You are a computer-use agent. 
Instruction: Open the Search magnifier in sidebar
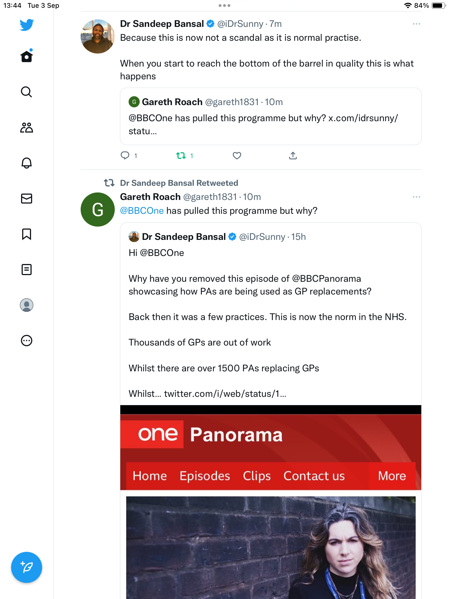(x=27, y=92)
